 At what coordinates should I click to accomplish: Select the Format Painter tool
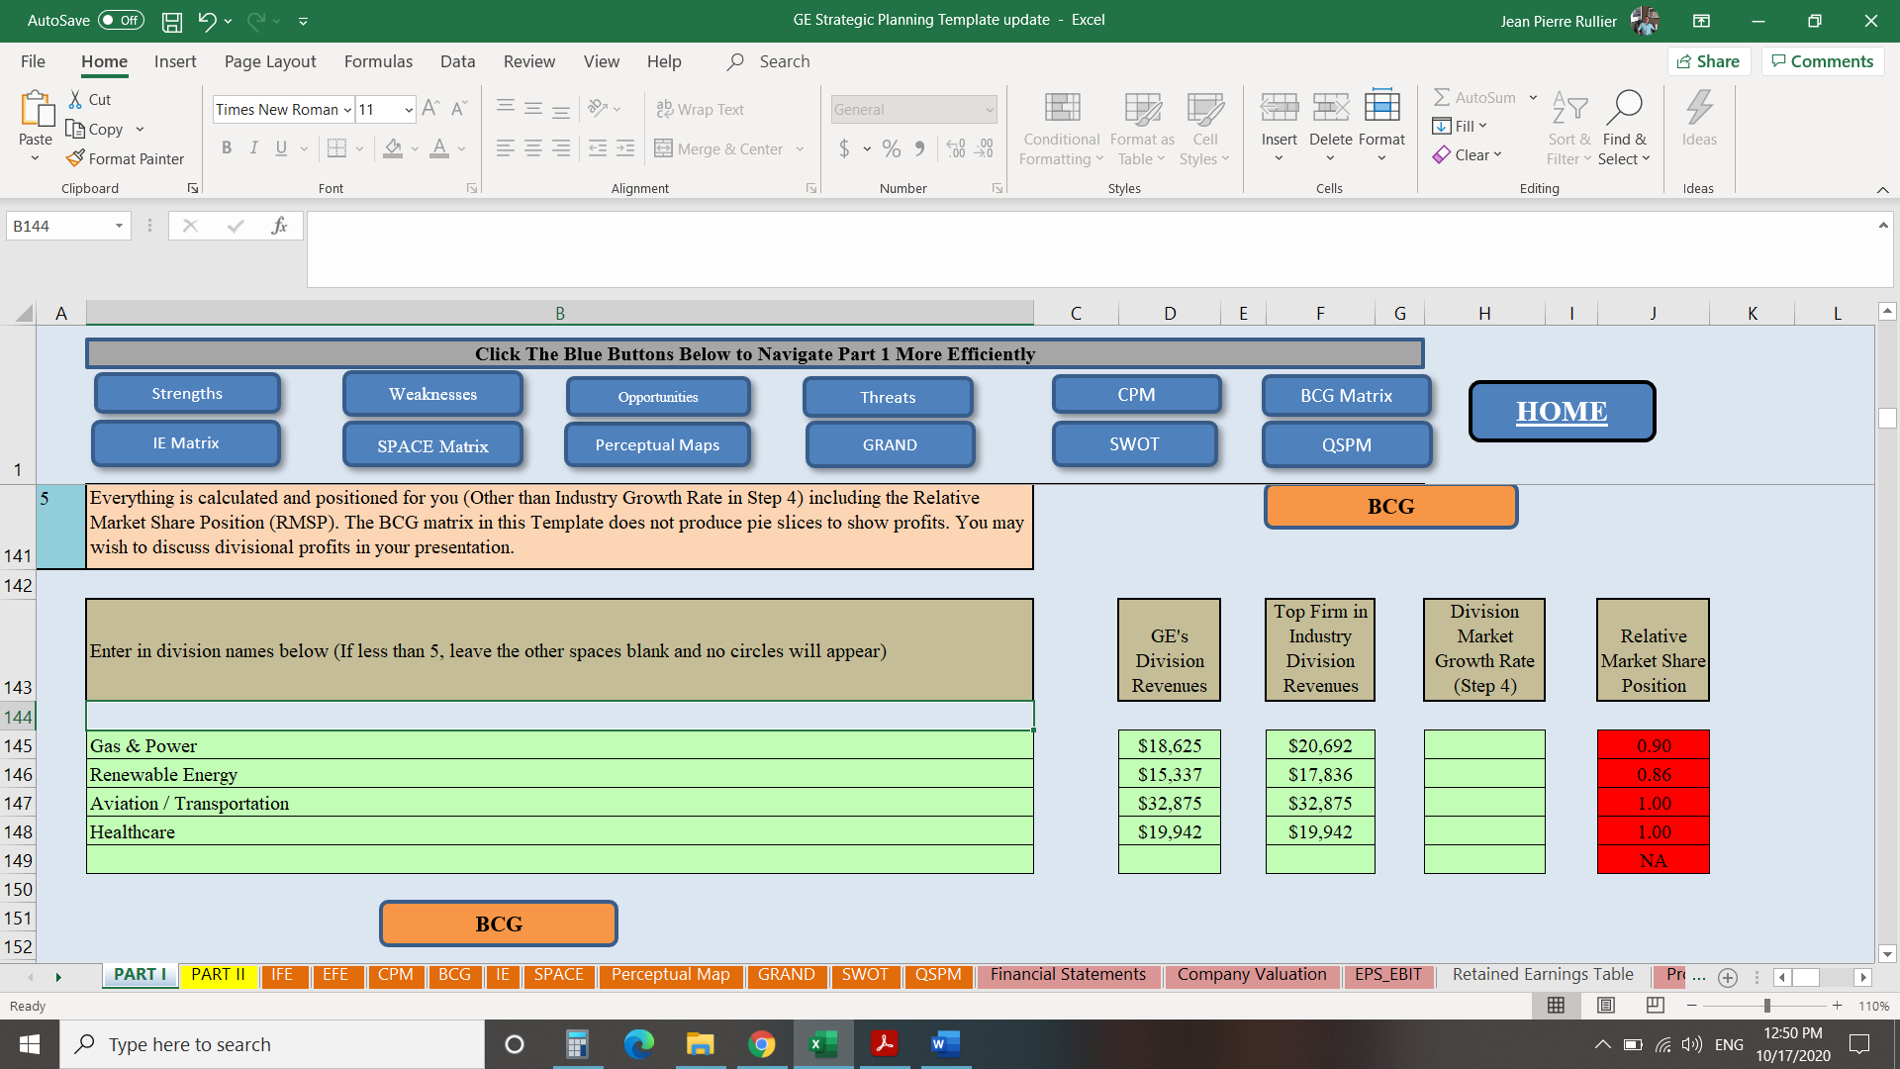tap(126, 158)
